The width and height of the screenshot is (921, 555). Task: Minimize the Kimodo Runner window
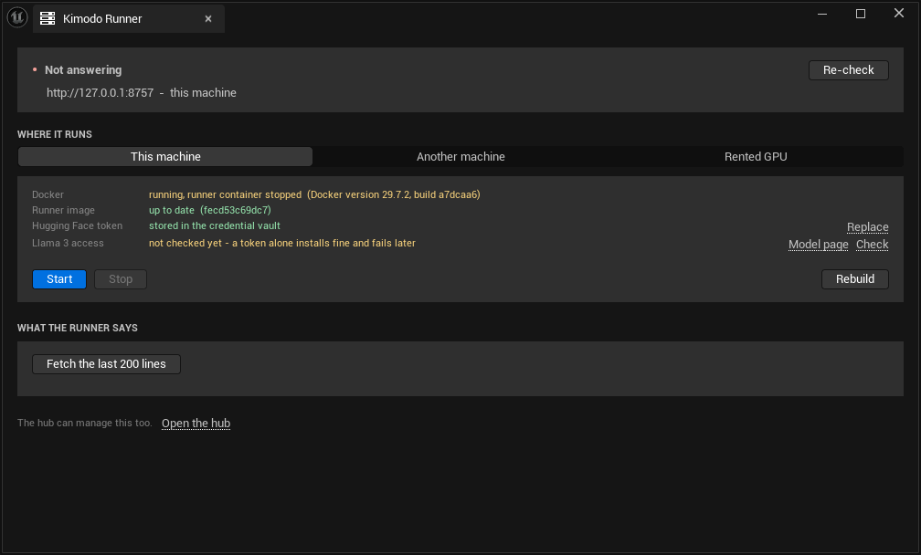[822, 14]
